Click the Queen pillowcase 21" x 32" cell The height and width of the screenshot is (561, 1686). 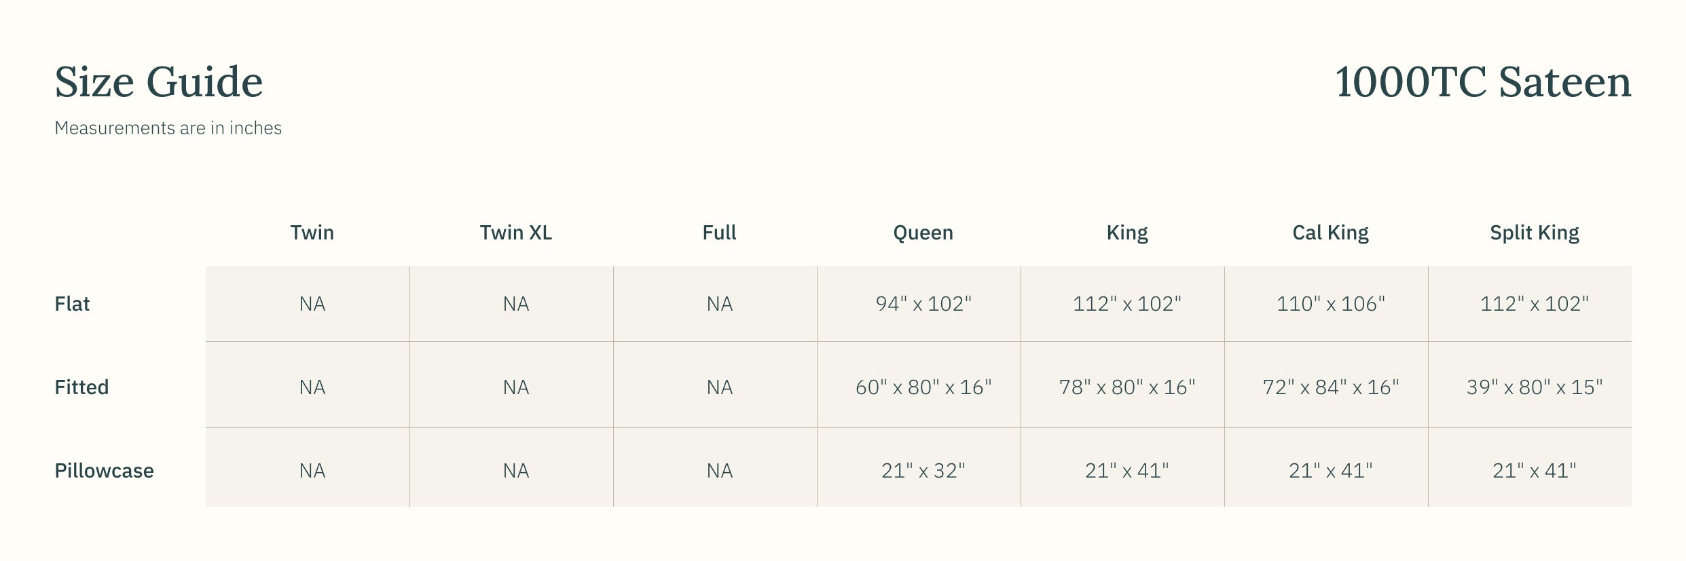tap(923, 471)
